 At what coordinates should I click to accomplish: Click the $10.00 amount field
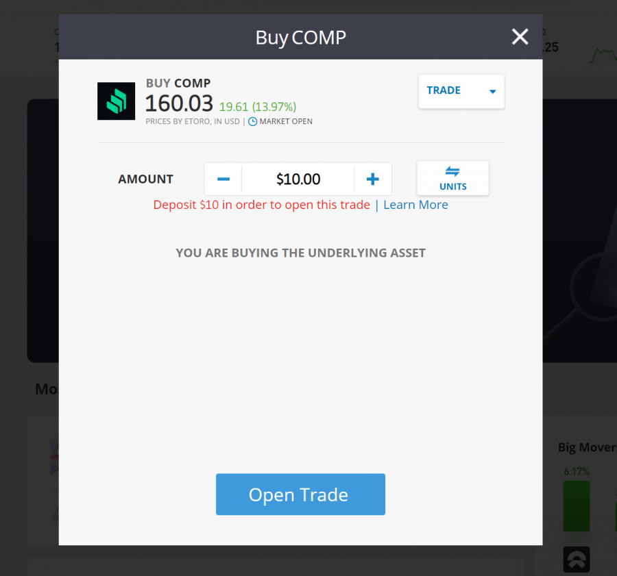(x=298, y=179)
